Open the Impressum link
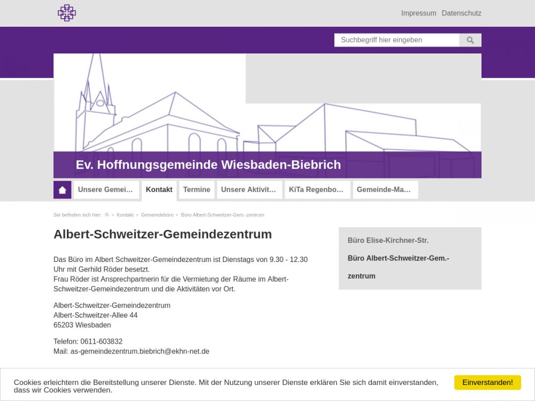 click(x=418, y=13)
